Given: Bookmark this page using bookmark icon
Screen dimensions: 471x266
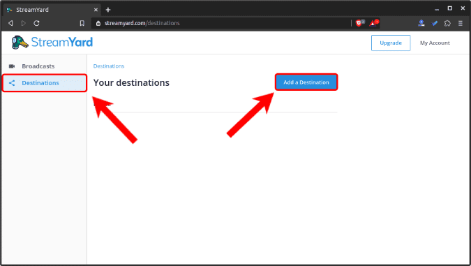Looking at the screenshot, I should click(x=82, y=23).
